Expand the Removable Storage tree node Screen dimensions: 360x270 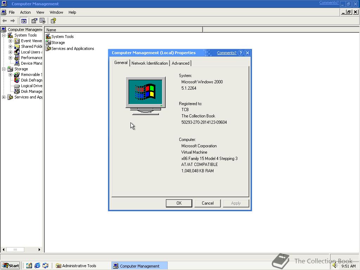point(10,75)
